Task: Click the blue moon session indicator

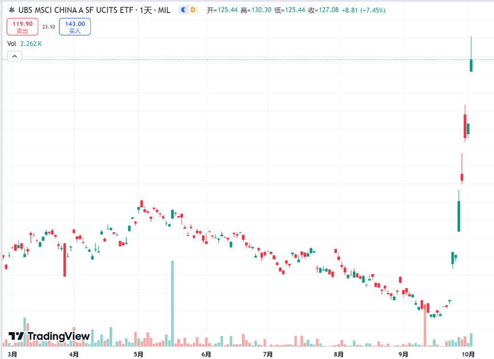Action: (x=183, y=10)
